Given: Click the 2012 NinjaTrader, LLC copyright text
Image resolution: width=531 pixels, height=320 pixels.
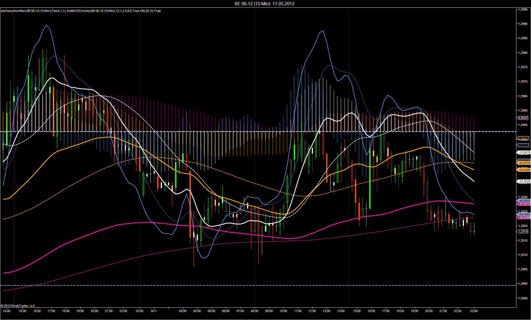Looking at the screenshot, I should point(18,306).
